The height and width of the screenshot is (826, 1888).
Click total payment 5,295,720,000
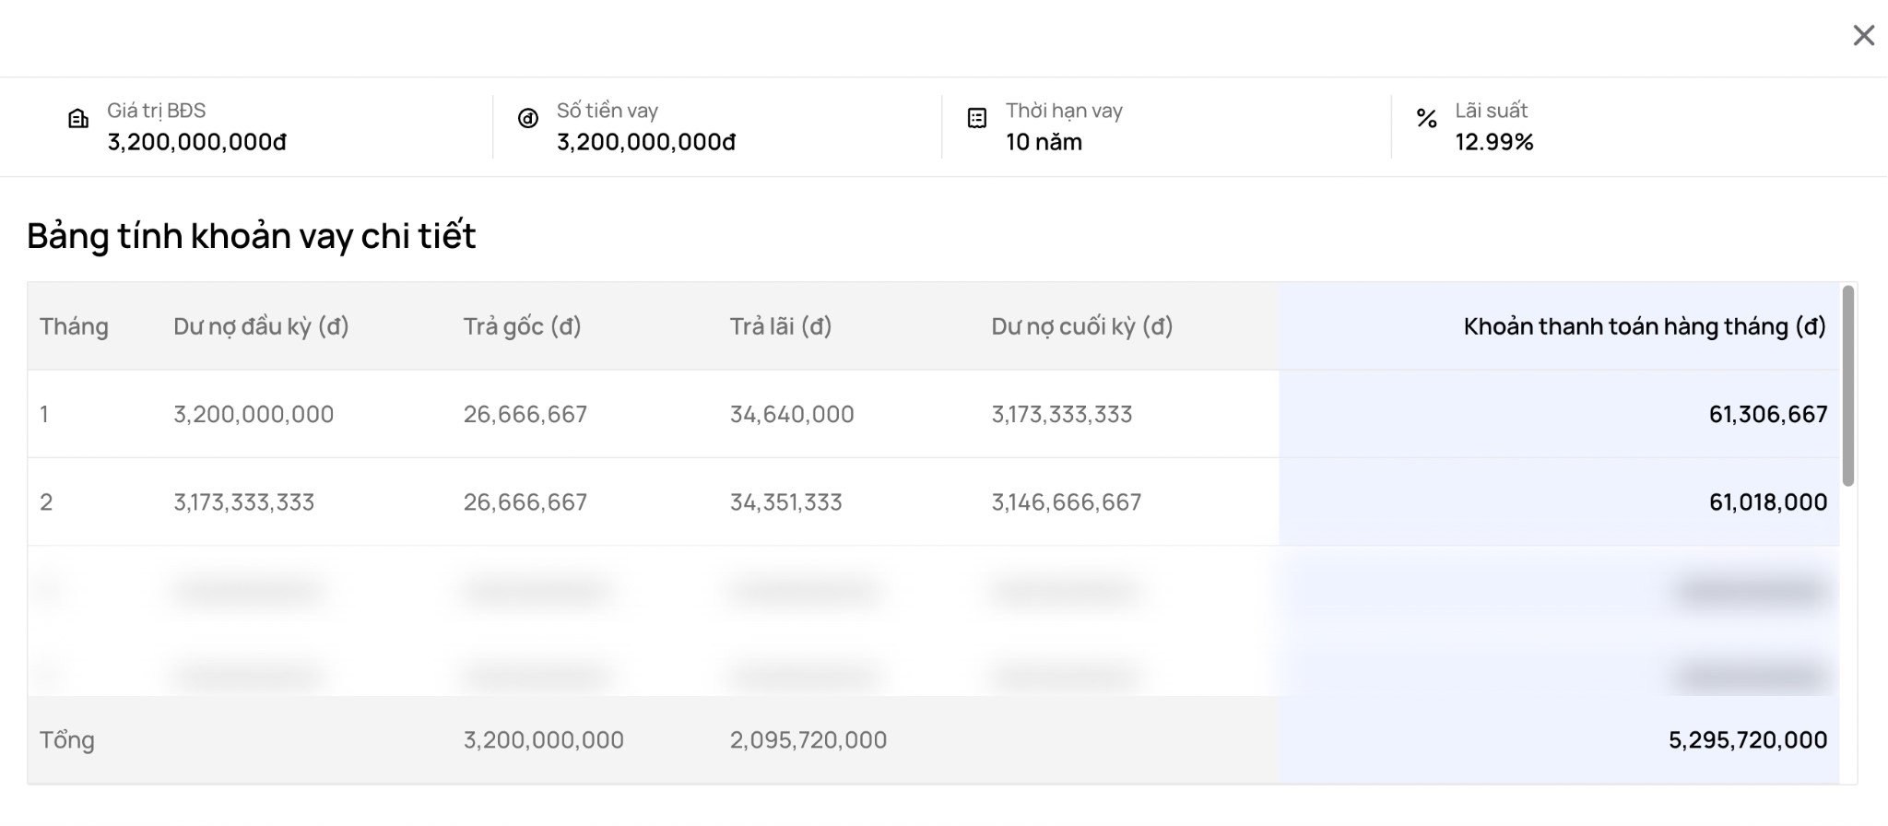pyautogui.click(x=1748, y=739)
